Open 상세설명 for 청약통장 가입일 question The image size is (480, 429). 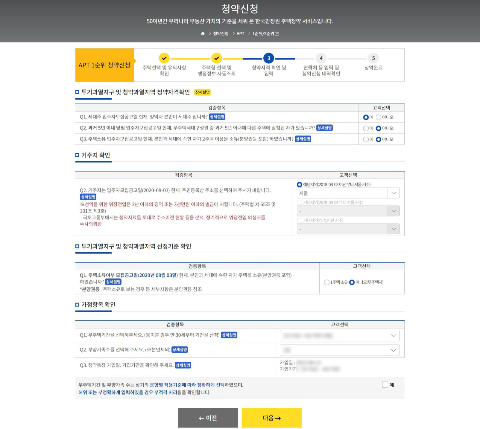tap(183, 365)
